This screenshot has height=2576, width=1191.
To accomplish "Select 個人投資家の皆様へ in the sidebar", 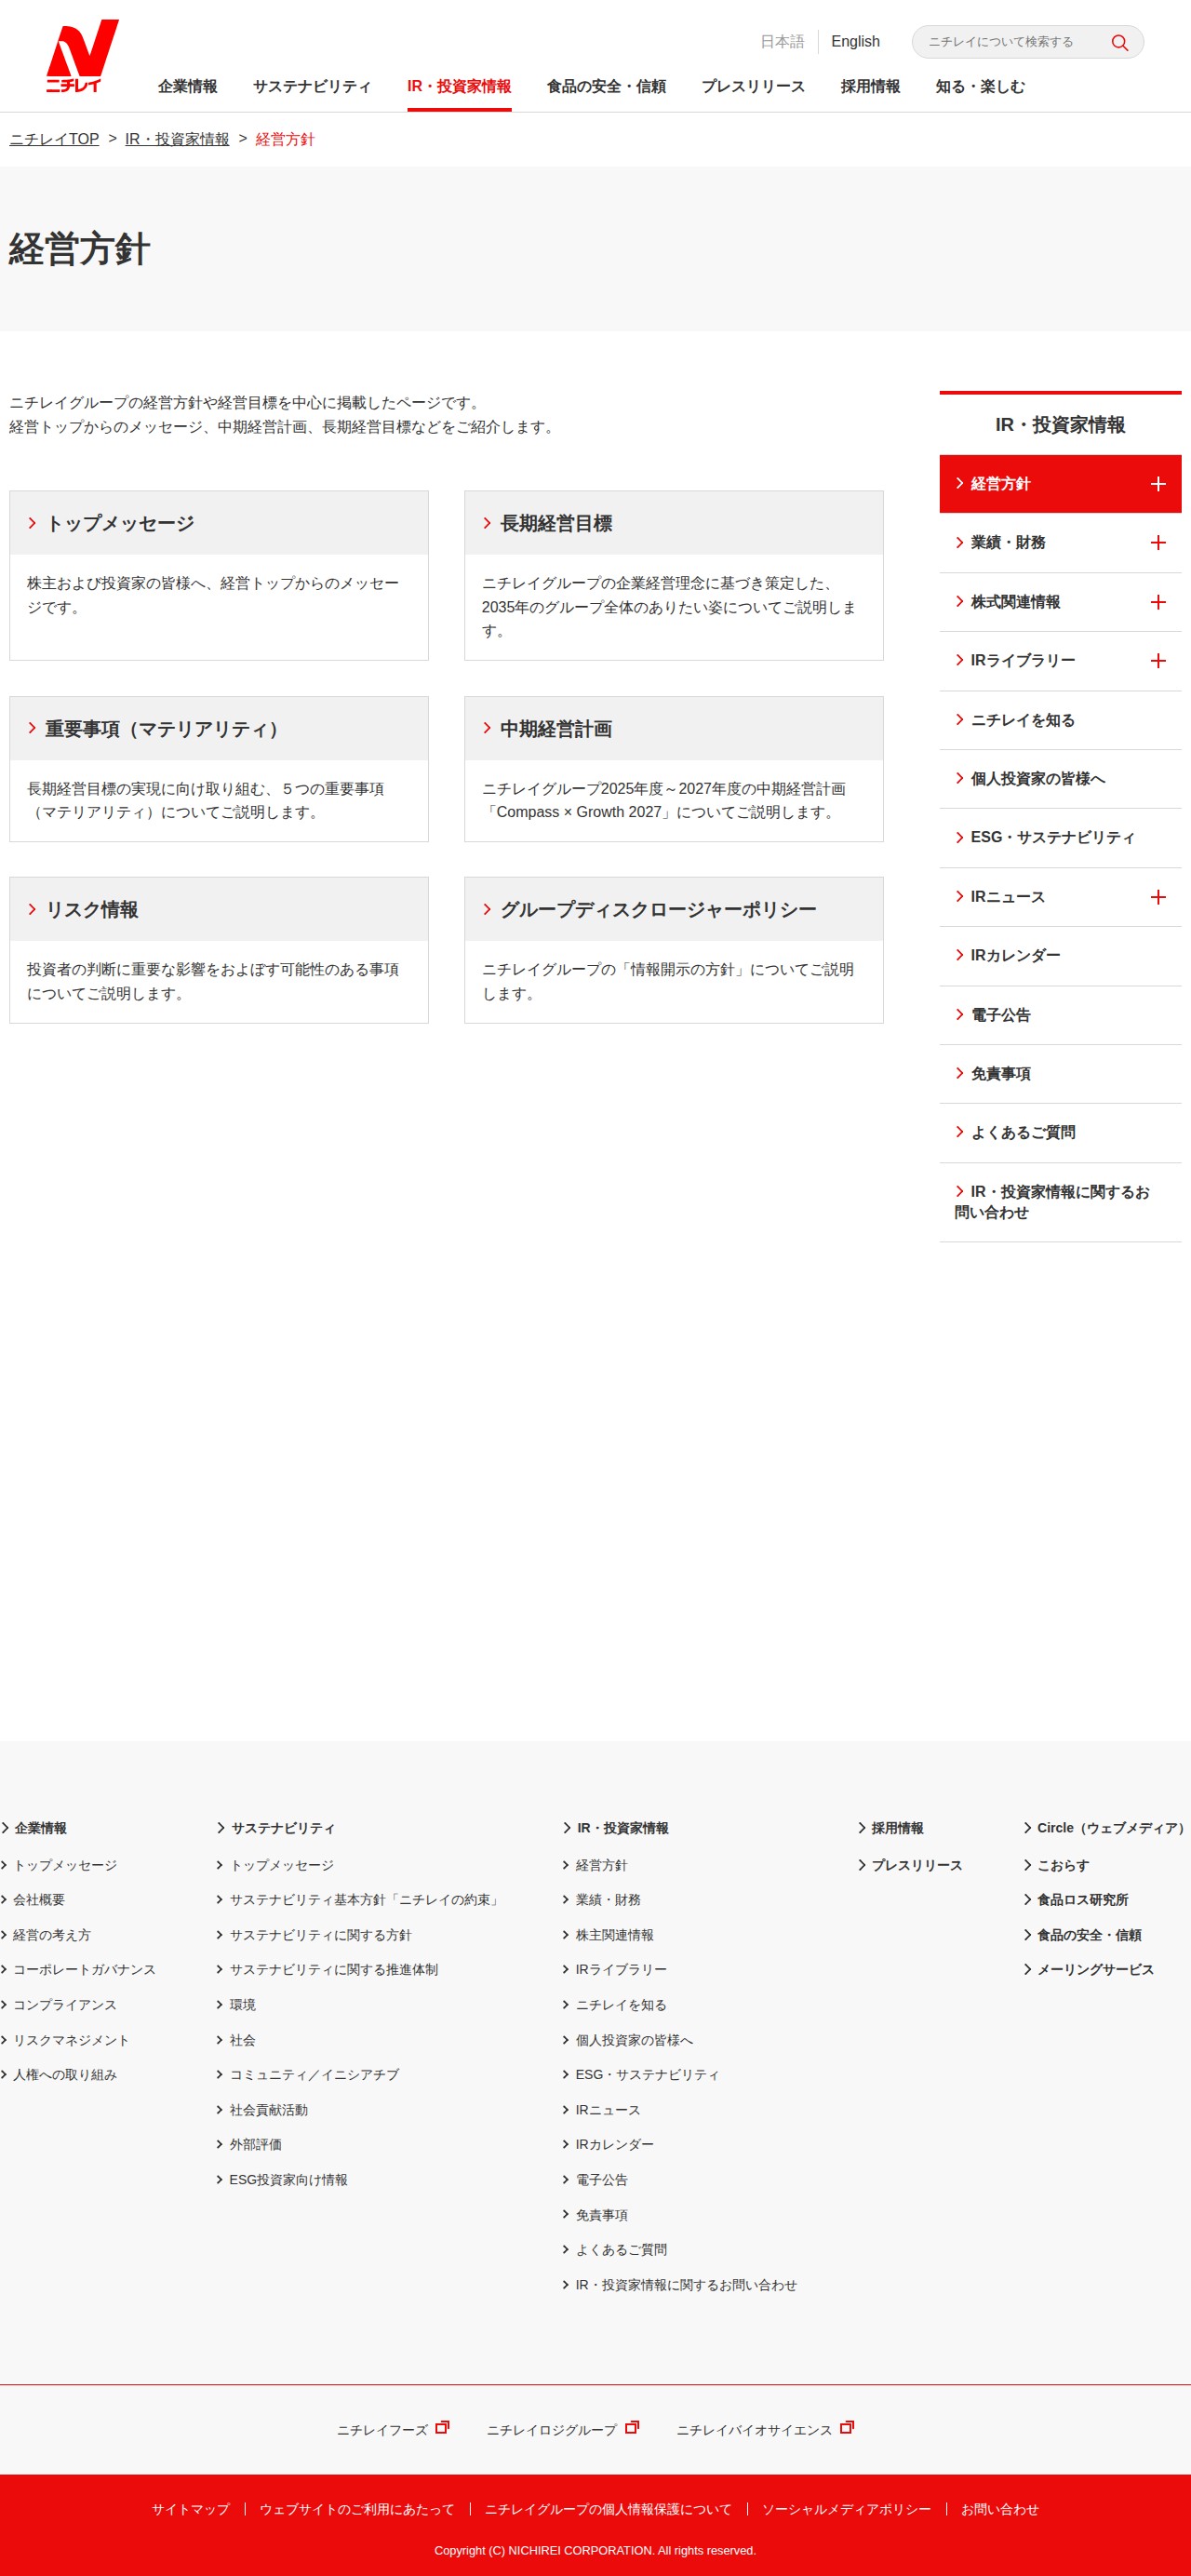I will pos(1060,779).
